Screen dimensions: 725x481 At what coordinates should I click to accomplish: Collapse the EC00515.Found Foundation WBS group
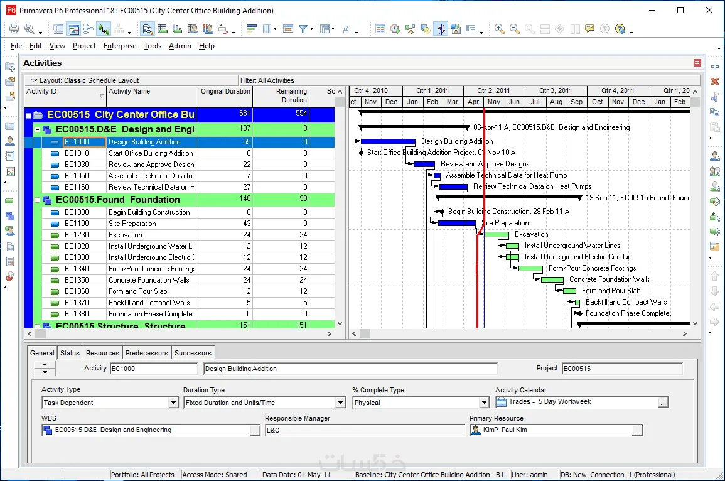tap(37, 200)
